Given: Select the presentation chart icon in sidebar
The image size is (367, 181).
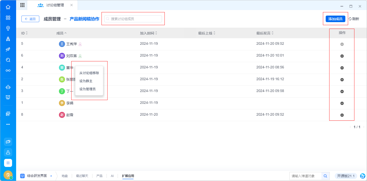Looking at the screenshot, I should coord(8,97).
